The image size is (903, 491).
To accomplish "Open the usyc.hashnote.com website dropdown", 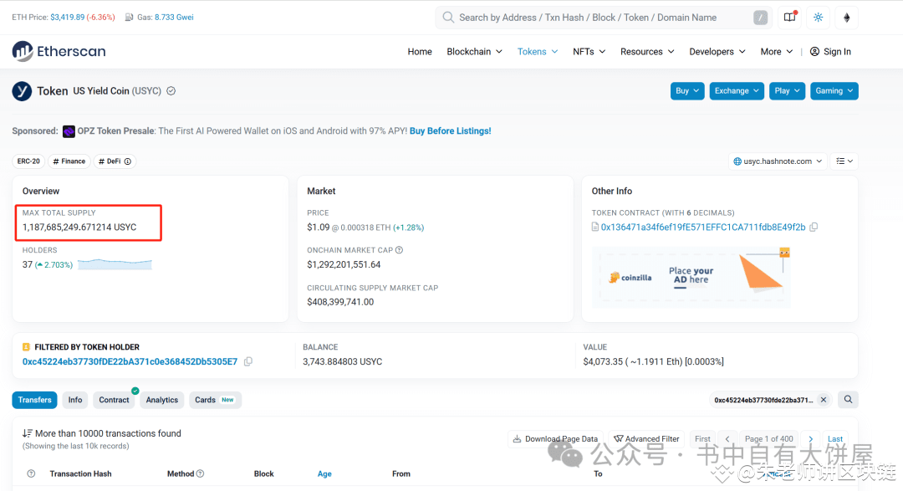I will (778, 161).
